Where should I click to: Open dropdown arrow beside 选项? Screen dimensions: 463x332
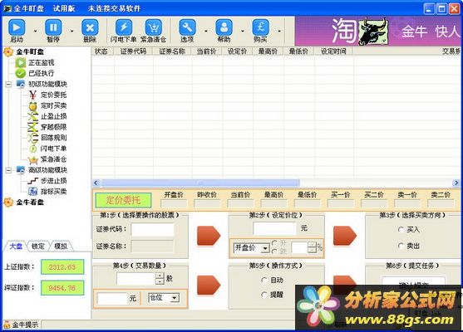206,31
